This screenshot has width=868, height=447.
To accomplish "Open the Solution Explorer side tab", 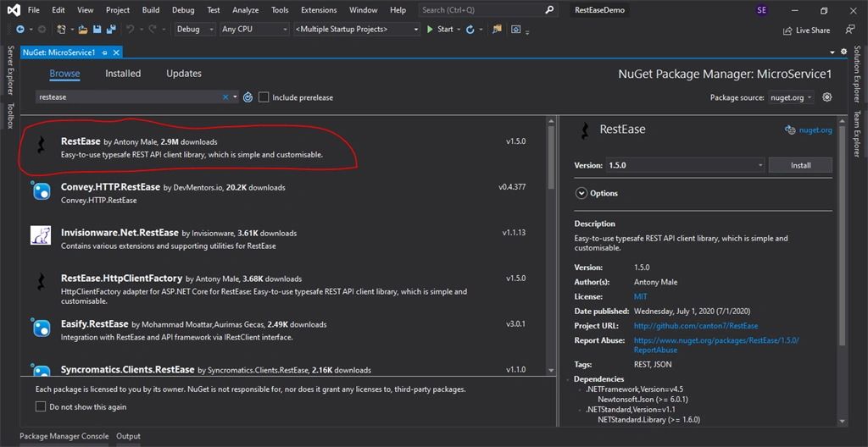I will tap(857, 74).
